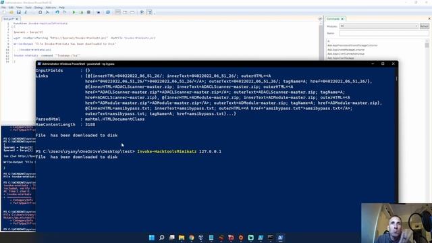Collapse the function fold marker on line 2

pos(12,27)
